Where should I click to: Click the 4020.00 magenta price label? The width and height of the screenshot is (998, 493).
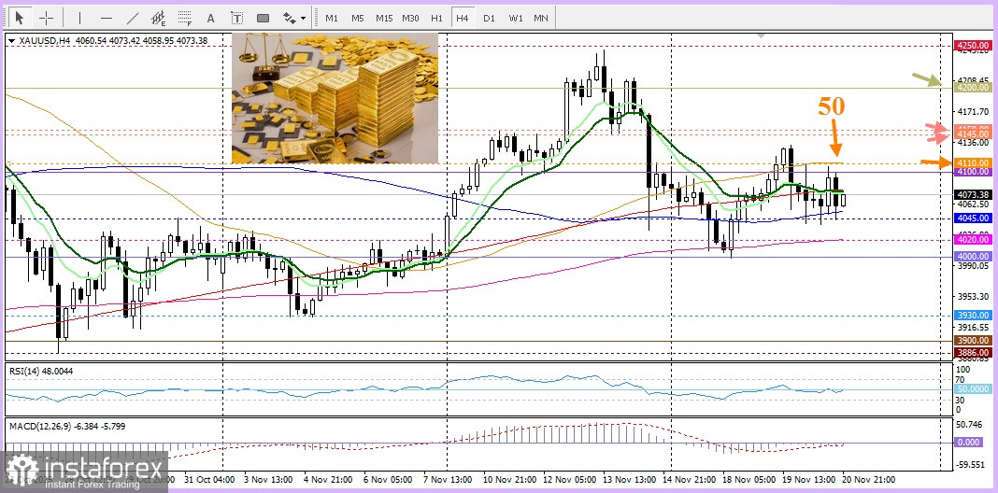973,240
